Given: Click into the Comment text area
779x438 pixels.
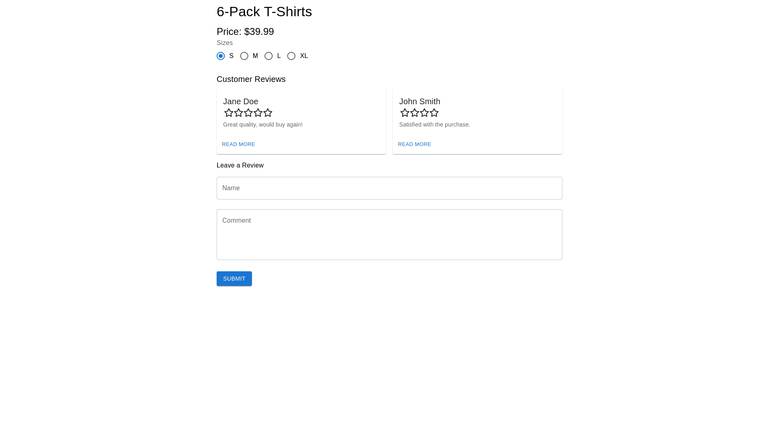Looking at the screenshot, I should pos(389,234).
